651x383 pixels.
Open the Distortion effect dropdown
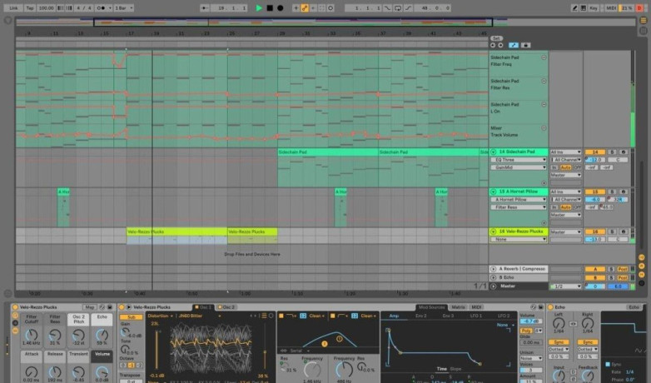click(x=161, y=316)
